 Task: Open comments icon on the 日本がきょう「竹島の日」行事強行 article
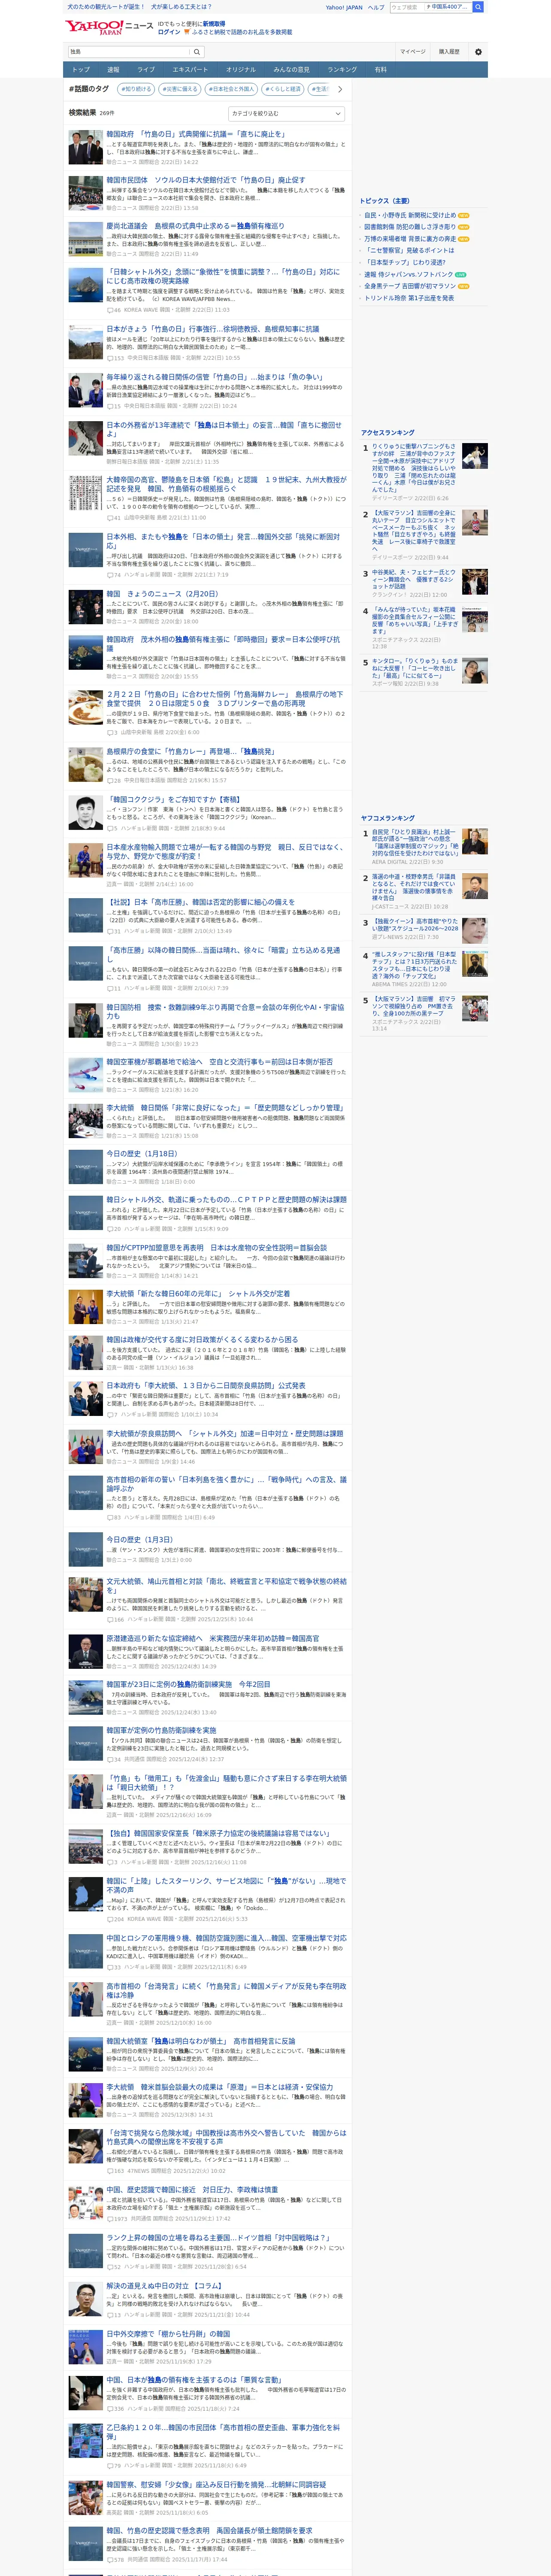tap(110, 358)
